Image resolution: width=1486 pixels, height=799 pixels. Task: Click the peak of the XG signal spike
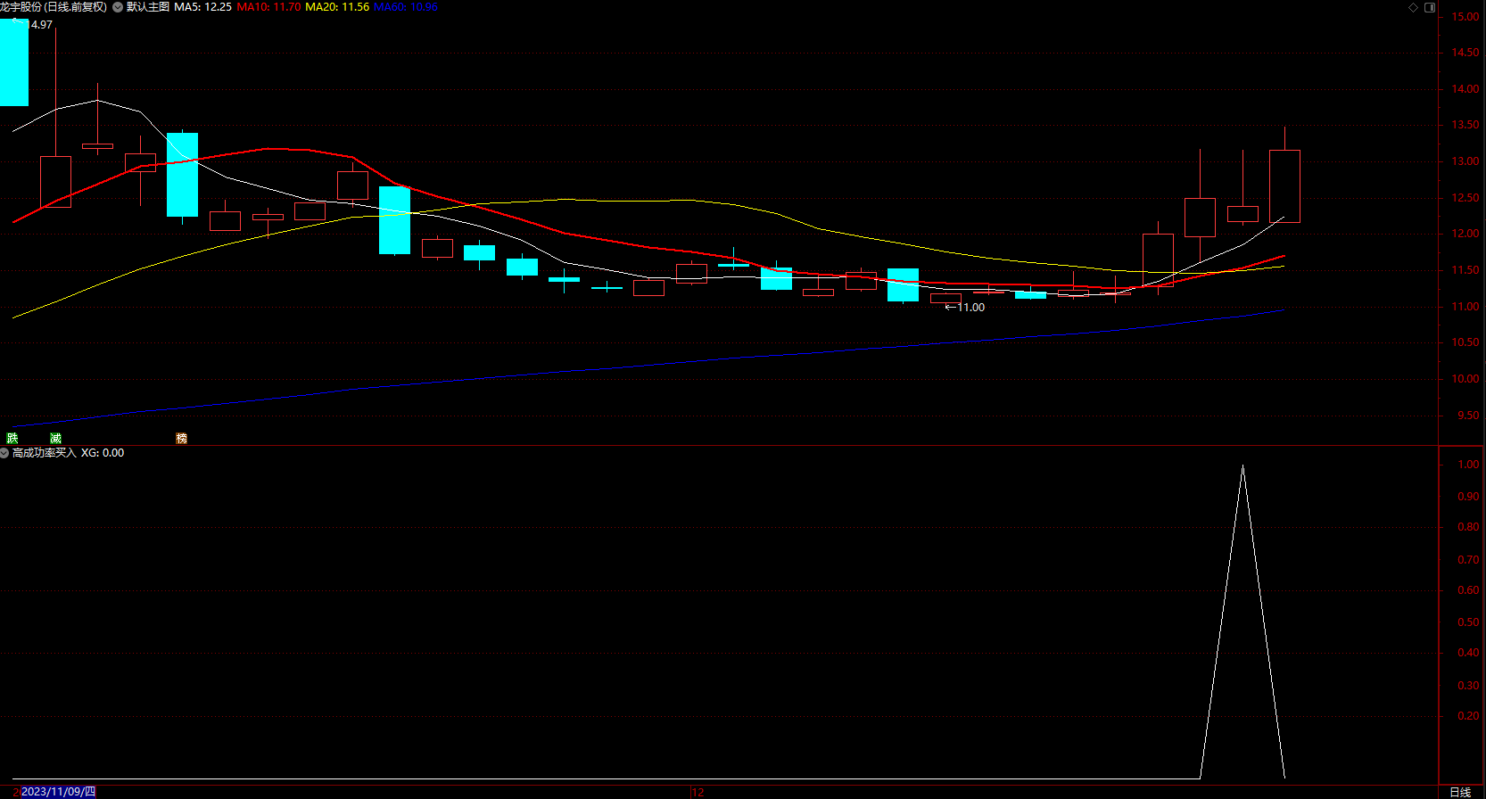tap(1242, 465)
